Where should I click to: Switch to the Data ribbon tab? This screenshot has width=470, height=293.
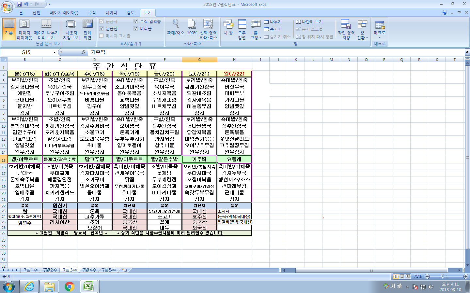[x=111, y=13]
